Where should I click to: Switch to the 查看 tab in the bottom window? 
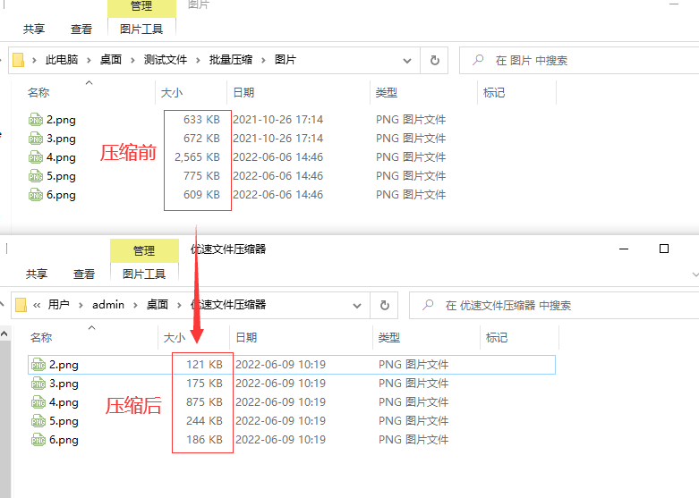84,274
